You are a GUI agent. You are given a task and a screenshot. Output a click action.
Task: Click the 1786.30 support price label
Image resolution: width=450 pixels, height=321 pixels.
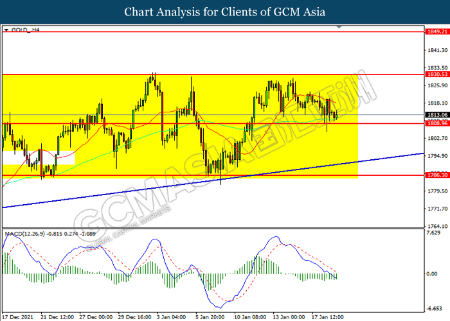tap(437, 175)
